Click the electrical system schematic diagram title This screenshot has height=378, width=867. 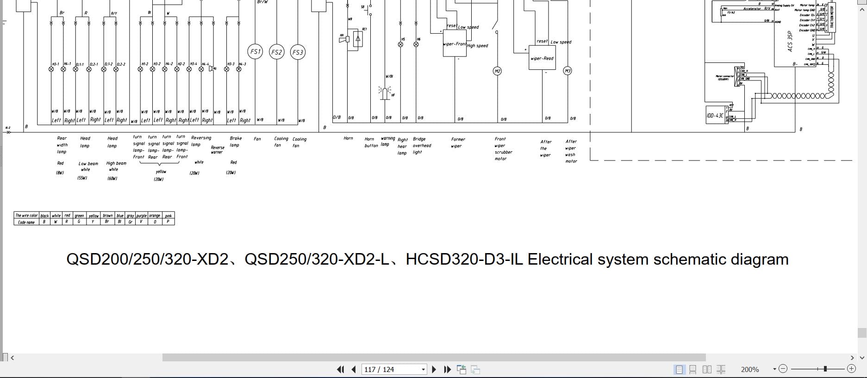point(427,259)
